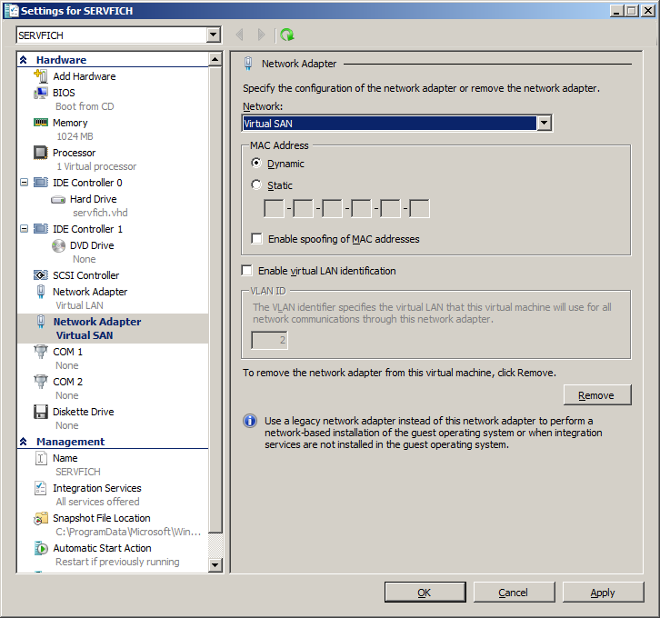The image size is (660, 618).
Task: Collapse the Hardware section header
Action: click(x=24, y=60)
